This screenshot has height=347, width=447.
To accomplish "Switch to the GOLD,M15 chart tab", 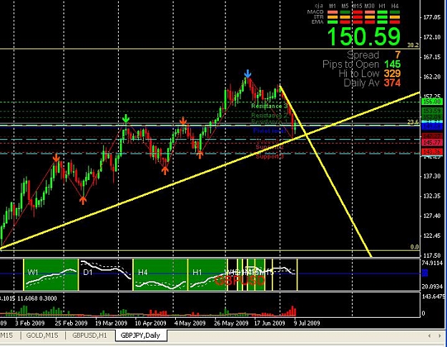I will tap(42, 336).
